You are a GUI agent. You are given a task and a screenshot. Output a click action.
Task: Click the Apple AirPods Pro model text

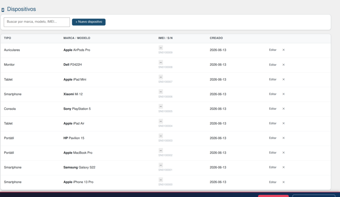pos(77,50)
